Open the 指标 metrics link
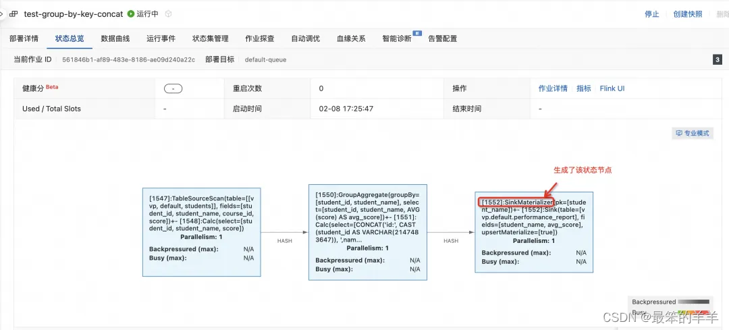The width and height of the screenshot is (729, 330). pyautogui.click(x=583, y=88)
